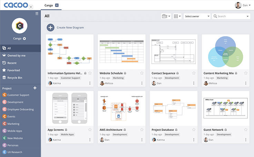
Task: Add a new project with plus icon
Action: (x=35, y=88)
